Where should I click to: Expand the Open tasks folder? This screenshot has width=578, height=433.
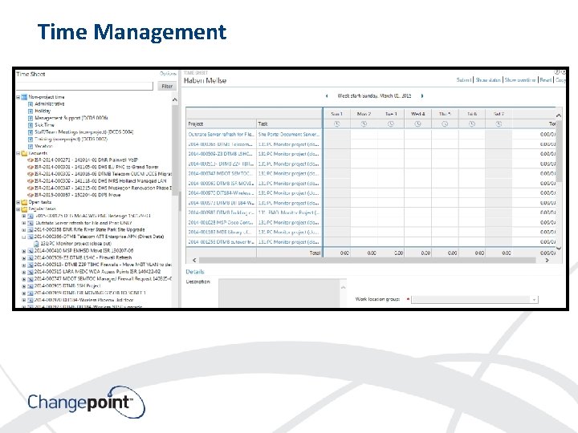(x=18, y=202)
